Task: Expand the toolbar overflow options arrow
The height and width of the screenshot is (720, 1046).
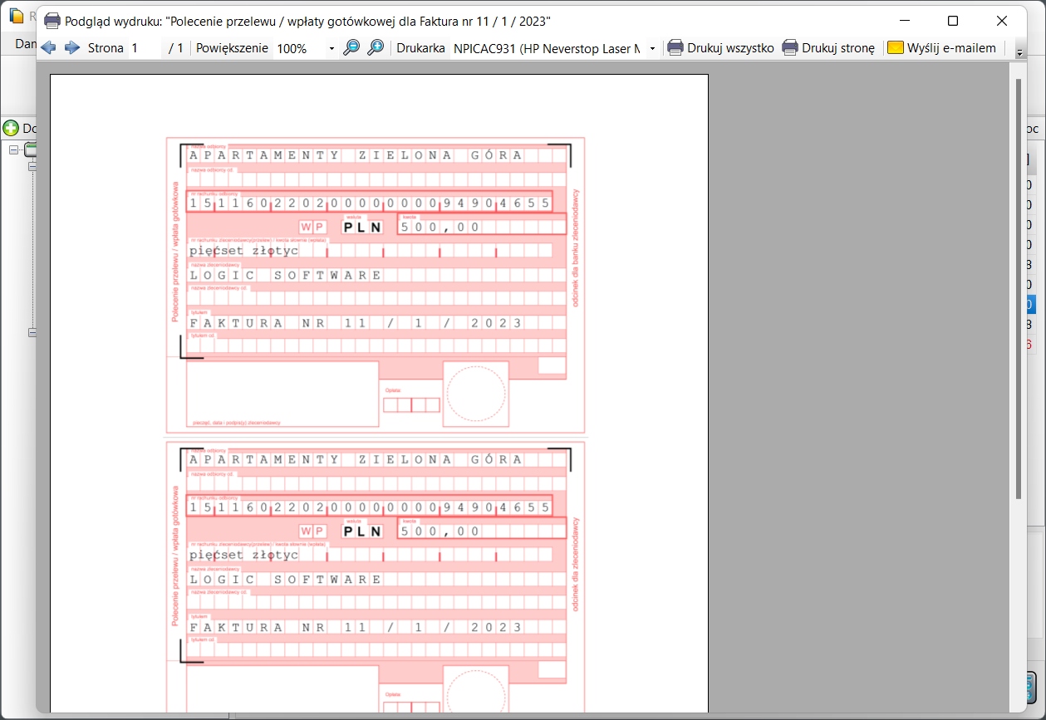Action: 1020,51
